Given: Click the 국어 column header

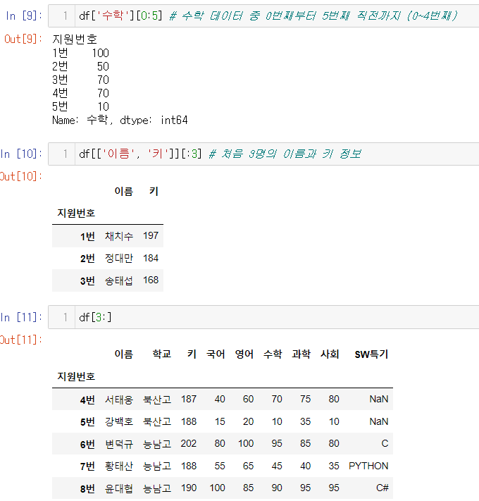Looking at the screenshot, I should [x=216, y=354].
